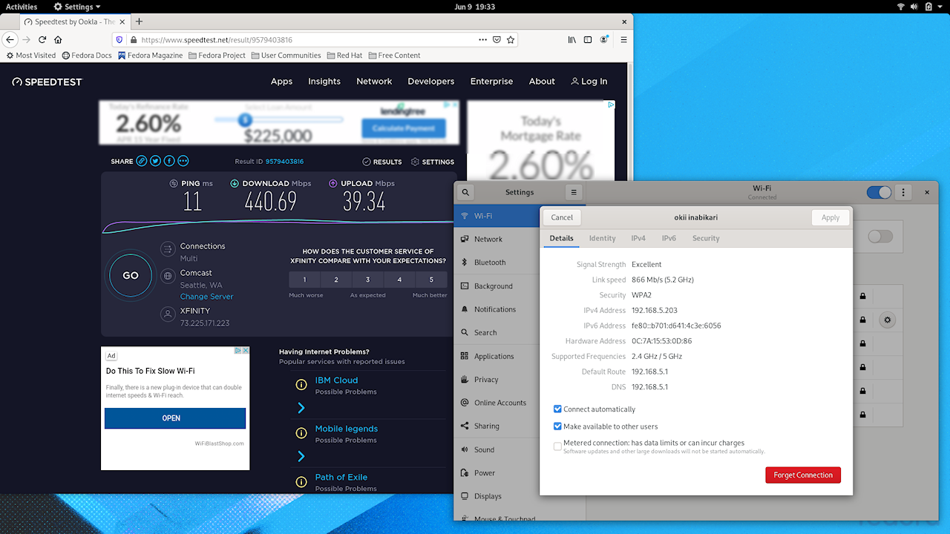Viewport: 950px width, 534px height.
Task: Switch to the Identity tab
Action: click(x=602, y=238)
